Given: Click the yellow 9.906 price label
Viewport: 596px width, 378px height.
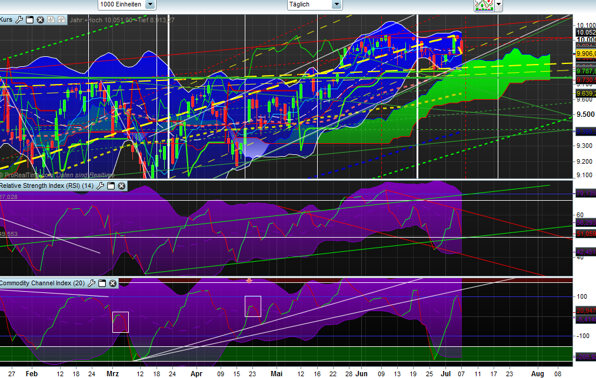Looking at the screenshot, I should [586, 54].
